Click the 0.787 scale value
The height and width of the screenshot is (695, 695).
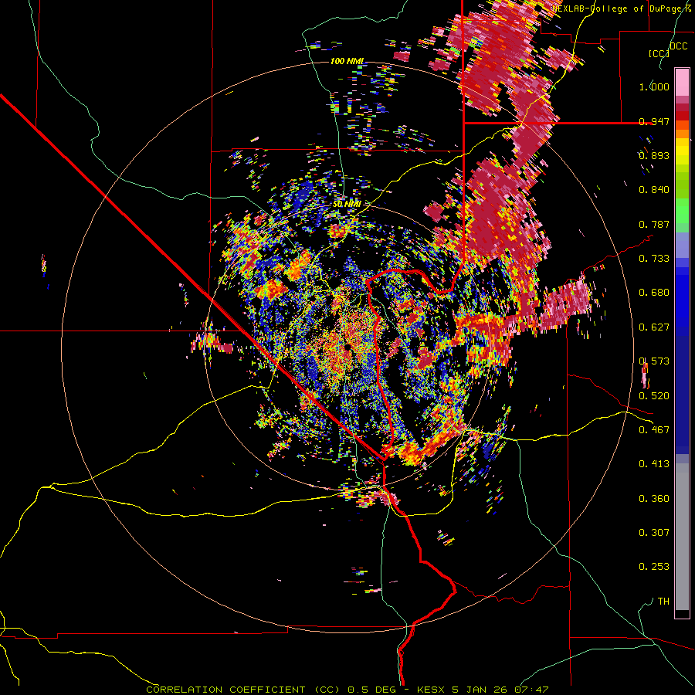click(654, 224)
